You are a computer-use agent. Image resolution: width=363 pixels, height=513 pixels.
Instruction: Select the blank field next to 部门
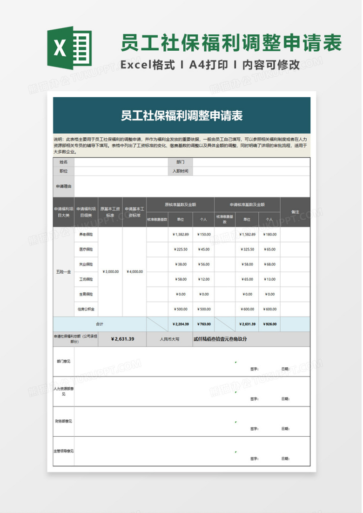coord(251,162)
